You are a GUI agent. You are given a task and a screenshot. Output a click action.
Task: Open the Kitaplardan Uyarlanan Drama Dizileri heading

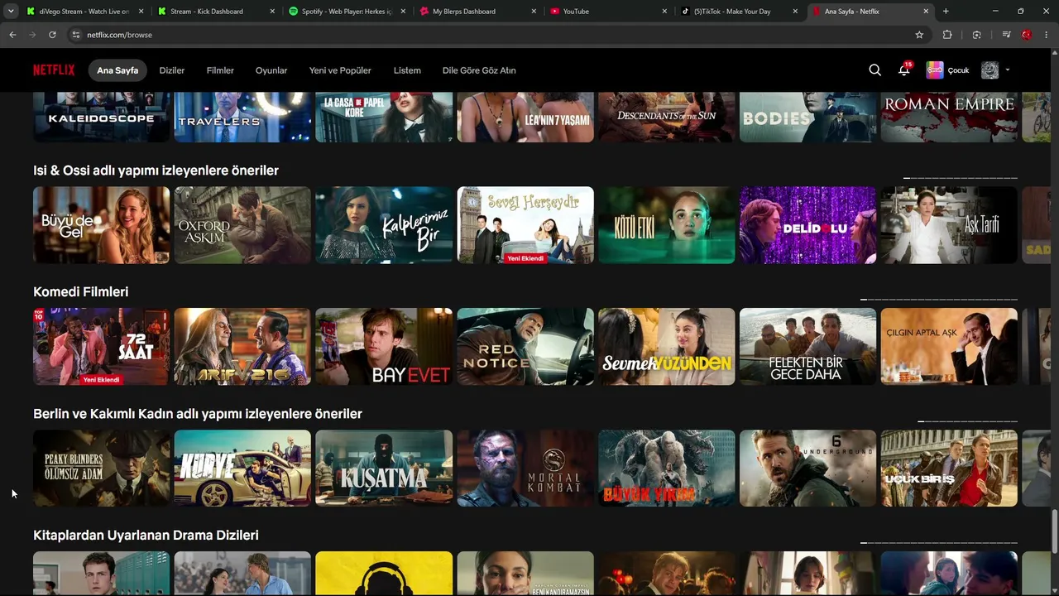tap(146, 536)
